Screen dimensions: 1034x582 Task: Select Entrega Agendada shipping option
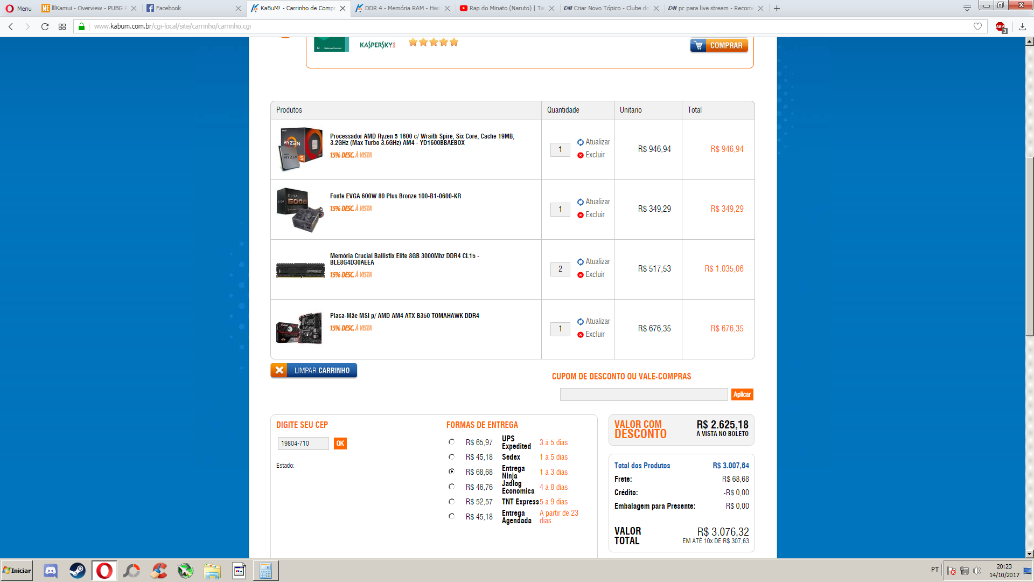[x=451, y=516]
